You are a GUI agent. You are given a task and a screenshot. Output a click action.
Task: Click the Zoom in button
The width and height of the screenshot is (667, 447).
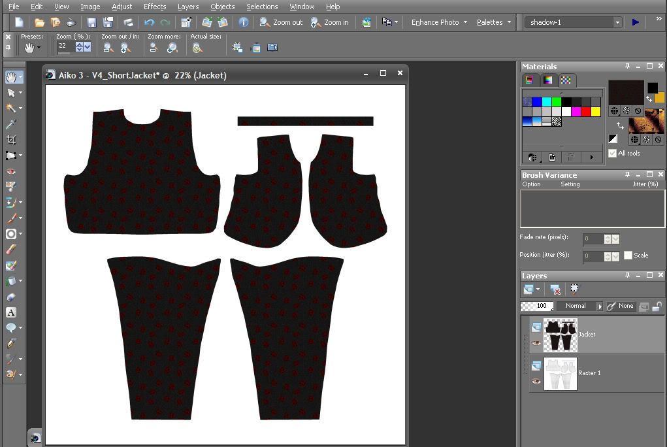pyautogui.click(x=330, y=22)
